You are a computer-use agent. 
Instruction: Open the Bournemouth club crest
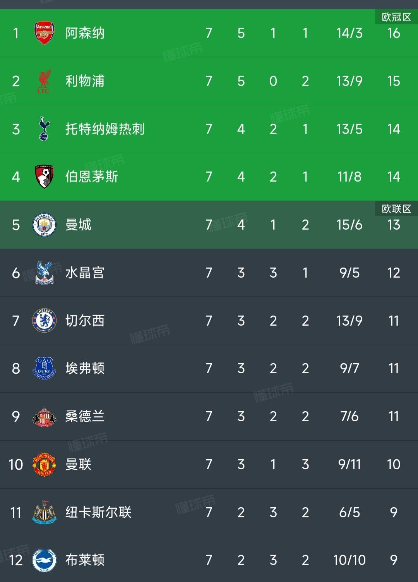point(44,177)
